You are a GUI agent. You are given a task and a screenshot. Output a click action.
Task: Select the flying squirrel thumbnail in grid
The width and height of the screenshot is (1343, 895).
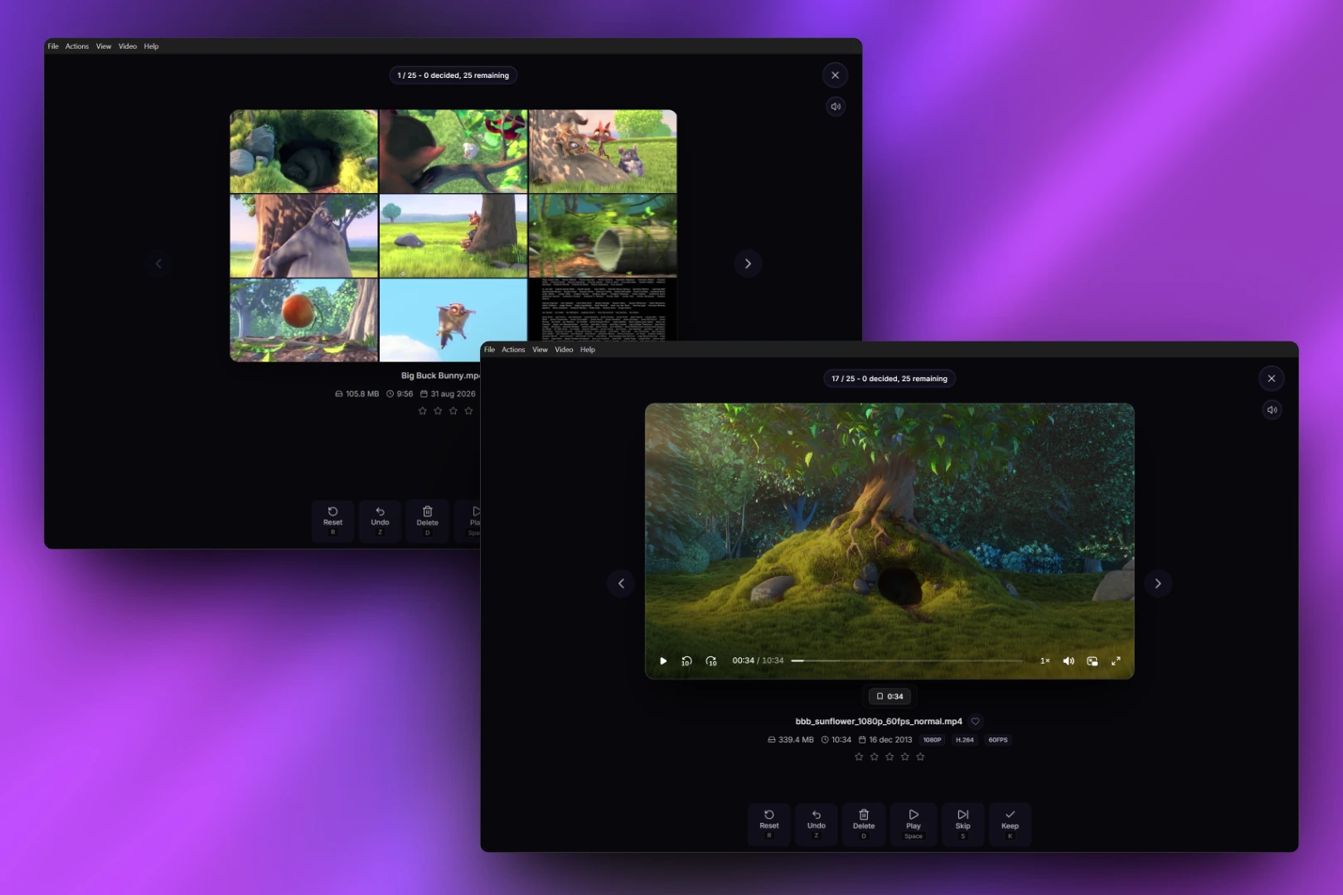(x=453, y=320)
